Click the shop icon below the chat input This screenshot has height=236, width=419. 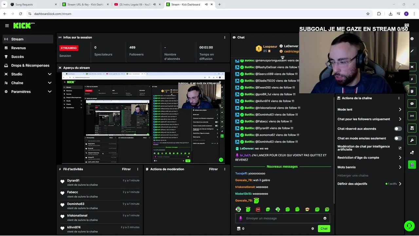pos(239,229)
